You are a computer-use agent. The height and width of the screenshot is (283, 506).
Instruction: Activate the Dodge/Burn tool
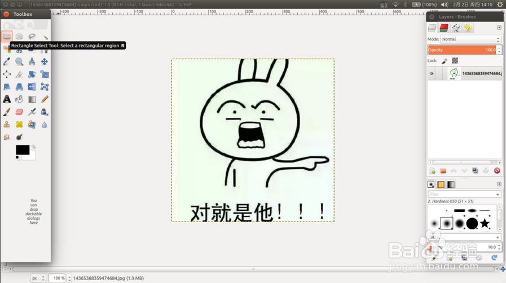click(19, 137)
